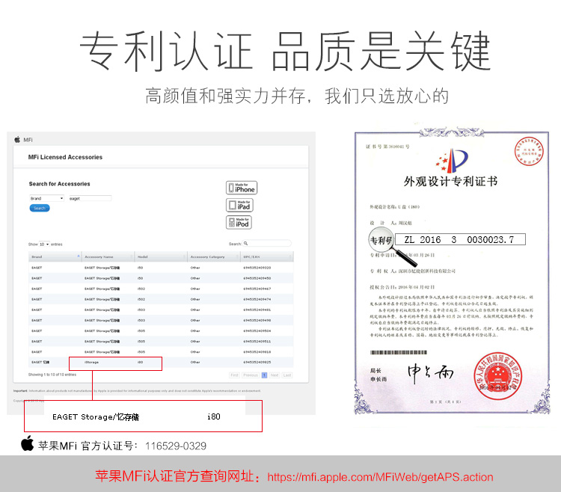
Task: Click the Apple logo next to 苹果MFi 官方认证号
Action: click(x=27, y=443)
